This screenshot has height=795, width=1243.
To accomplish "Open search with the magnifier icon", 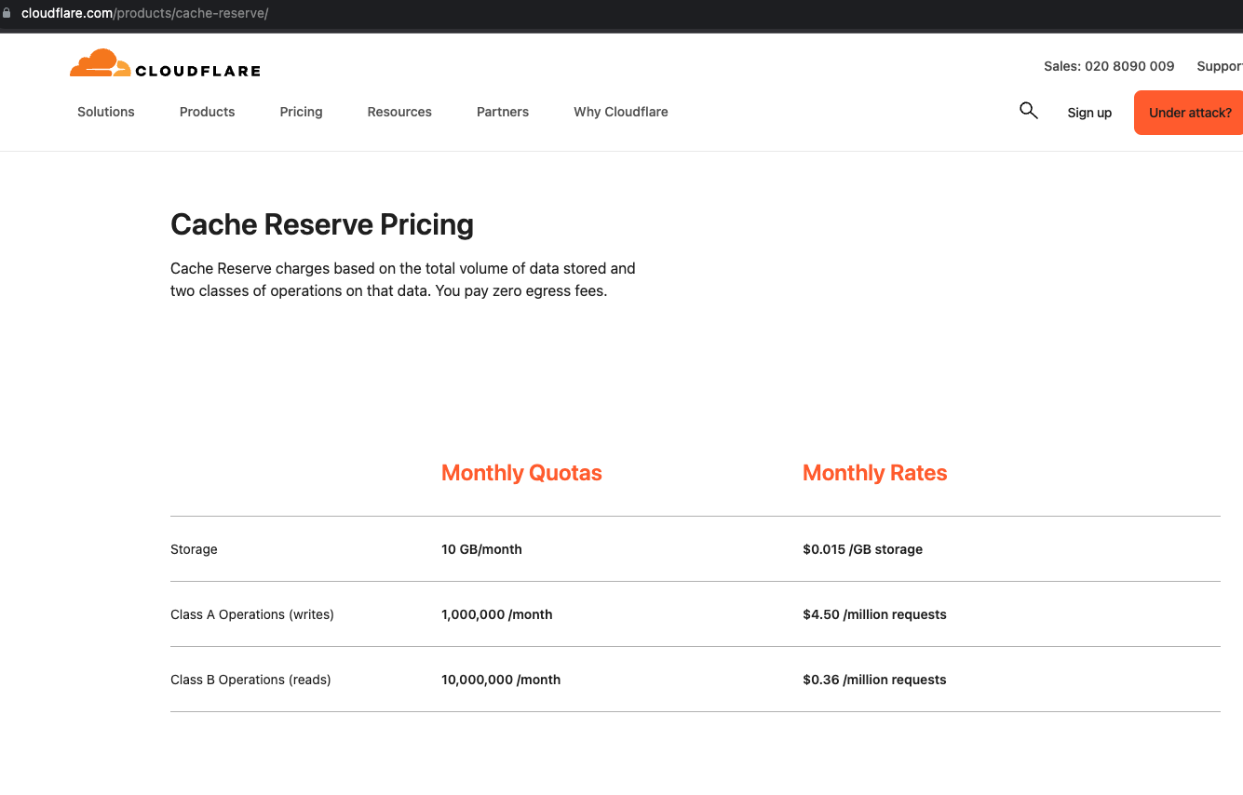I will (x=1028, y=111).
